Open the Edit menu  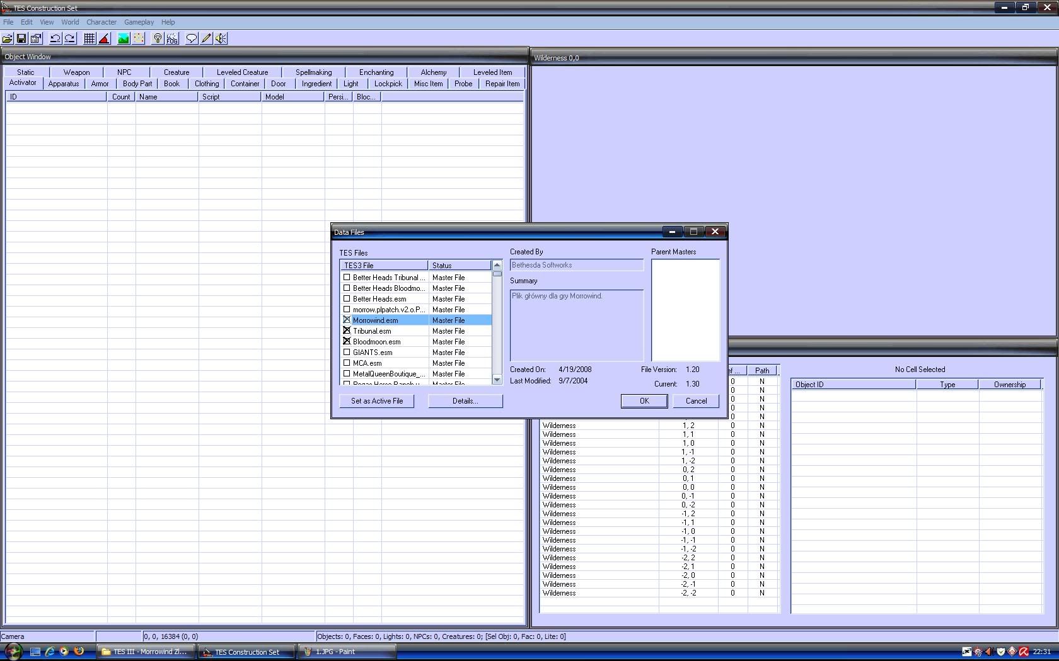click(26, 22)
